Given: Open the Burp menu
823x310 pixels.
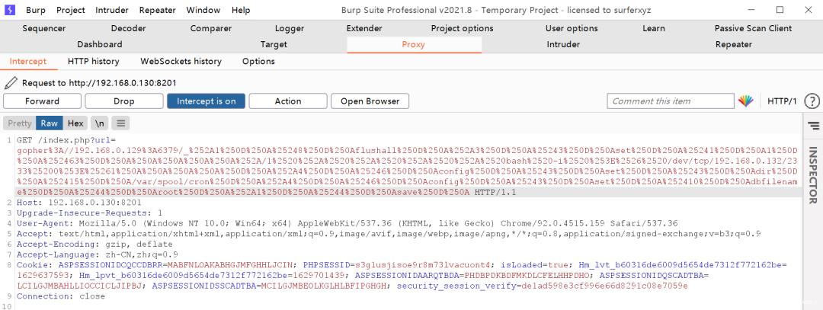Looking at the screenshot, I should point(36,10).
